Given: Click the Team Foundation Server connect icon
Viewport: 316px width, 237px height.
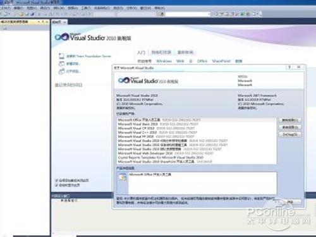Looking at the screenshot, I should click(61, 56).
